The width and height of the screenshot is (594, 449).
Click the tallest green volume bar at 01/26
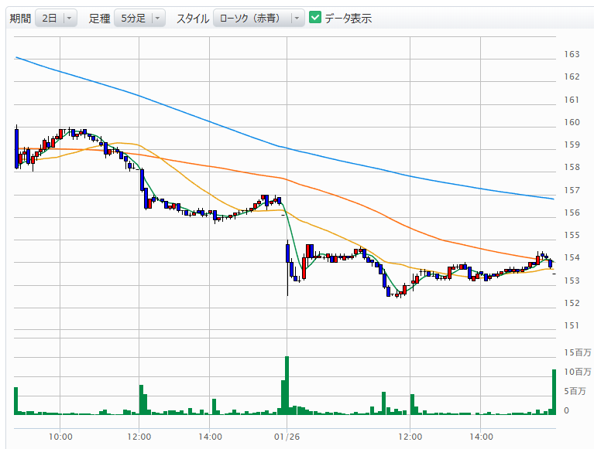coord(287,386)
